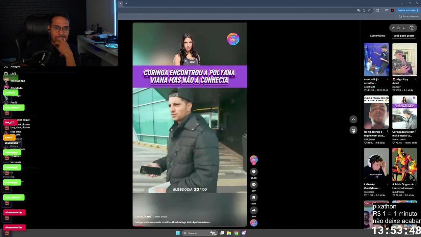The image size is (421, 237).
Task: Open Atividade in the sidebar
Action: point(16,88)
